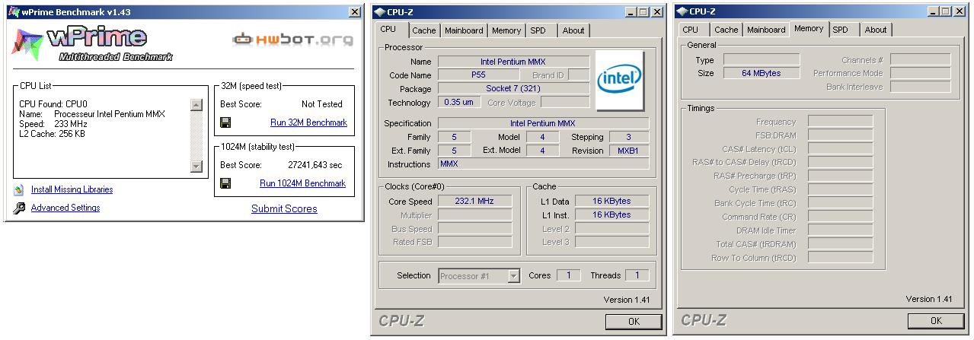Click the second CPU-Z window title icon
The image size is (974, 340).
tap(682, 11)
